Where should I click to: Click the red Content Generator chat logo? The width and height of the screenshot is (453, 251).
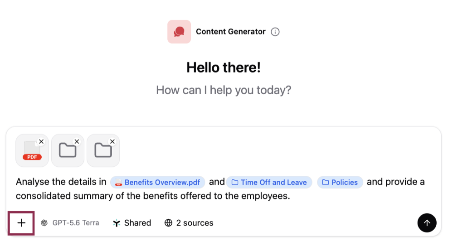coord(179,32)
